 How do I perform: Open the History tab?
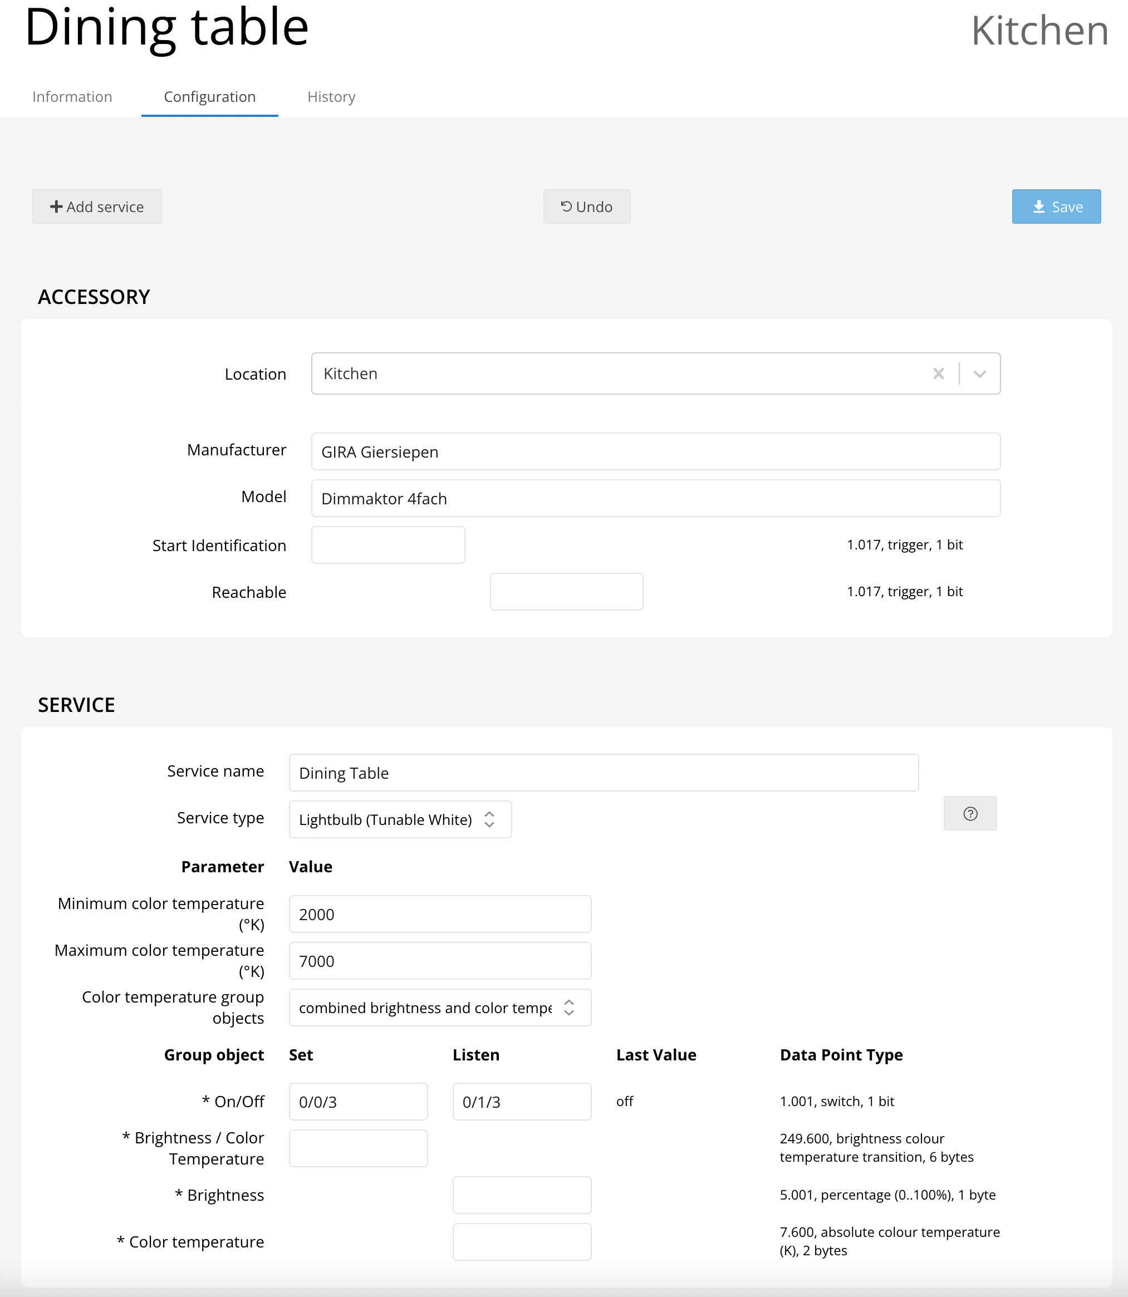[x=331, y=97]
